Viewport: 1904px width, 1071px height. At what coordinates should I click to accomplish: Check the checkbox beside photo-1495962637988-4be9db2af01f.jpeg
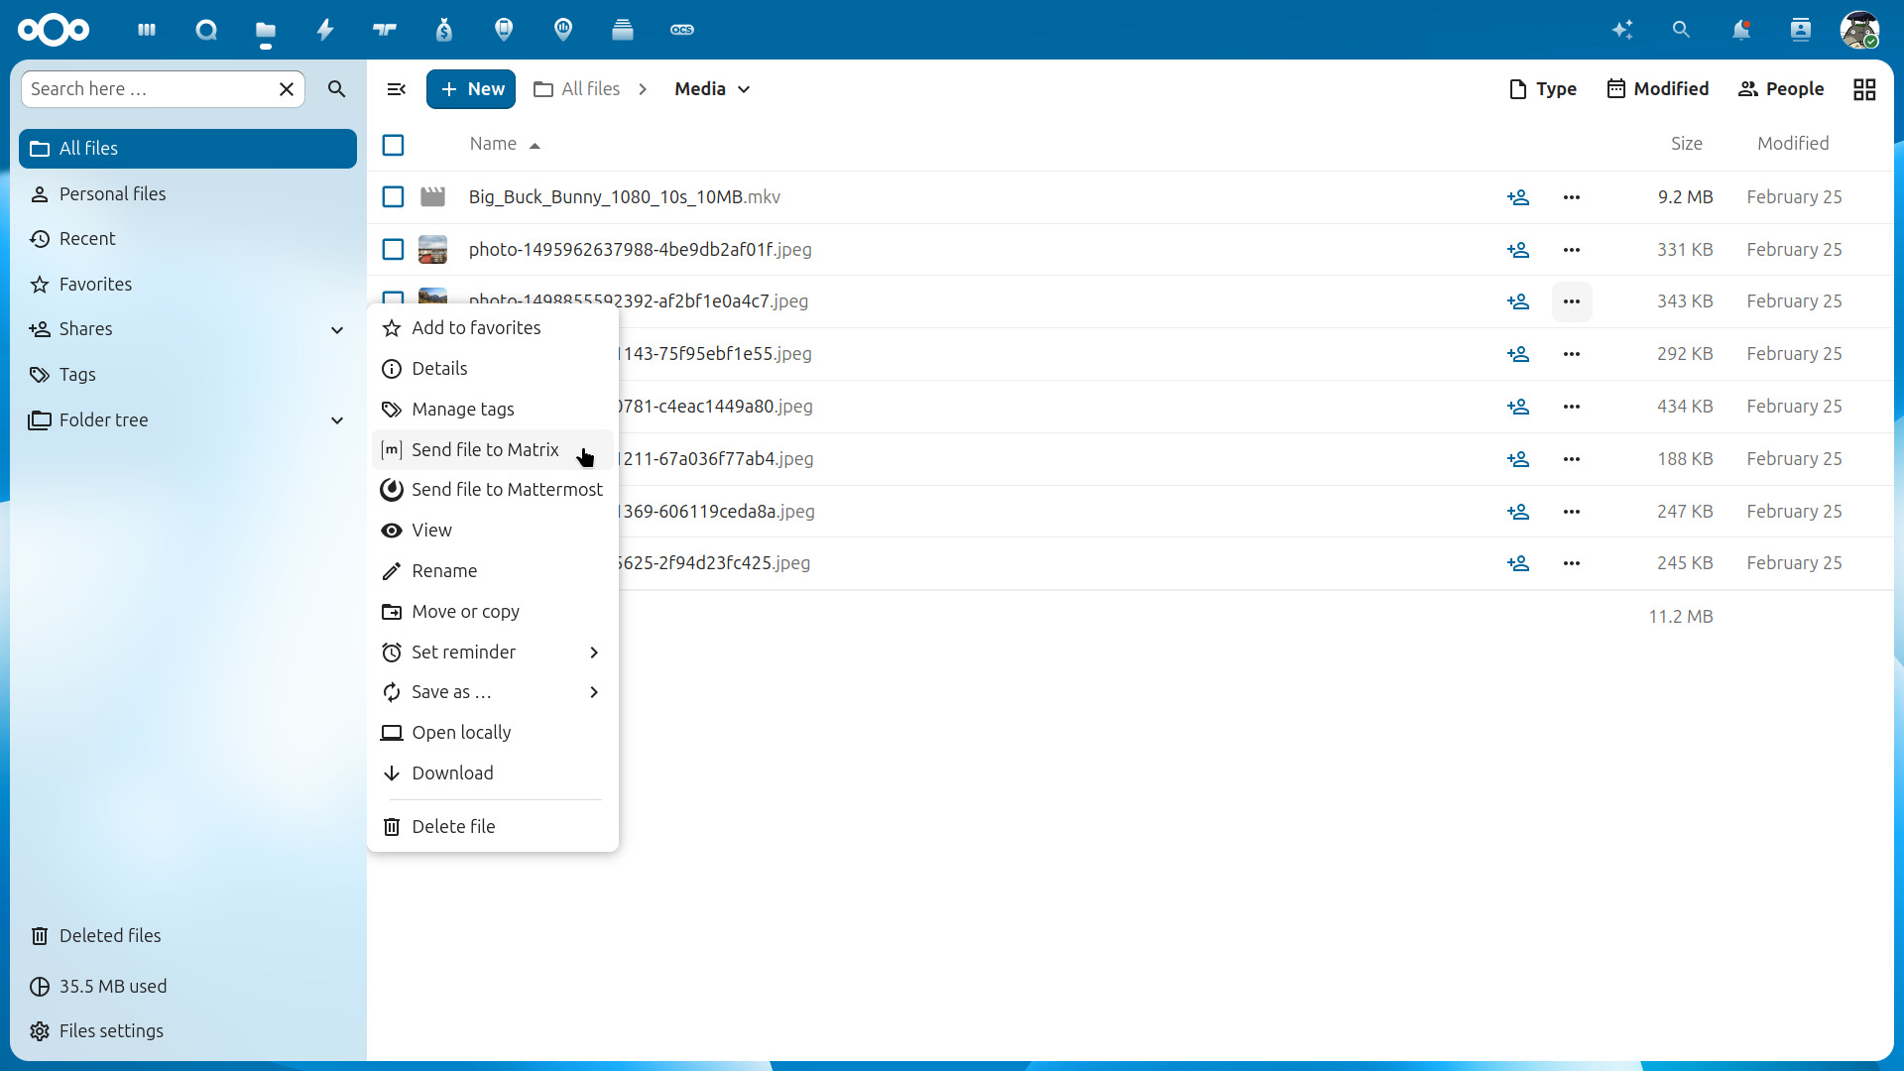click(x=393, y=249)
